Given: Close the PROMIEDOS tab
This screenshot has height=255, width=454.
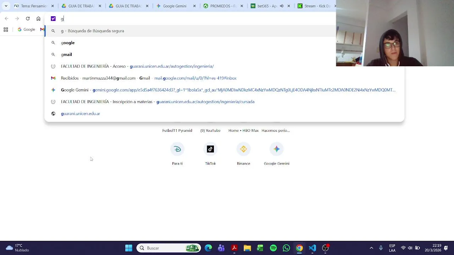Looking at the screenshot, I should (x=242, y=6).
